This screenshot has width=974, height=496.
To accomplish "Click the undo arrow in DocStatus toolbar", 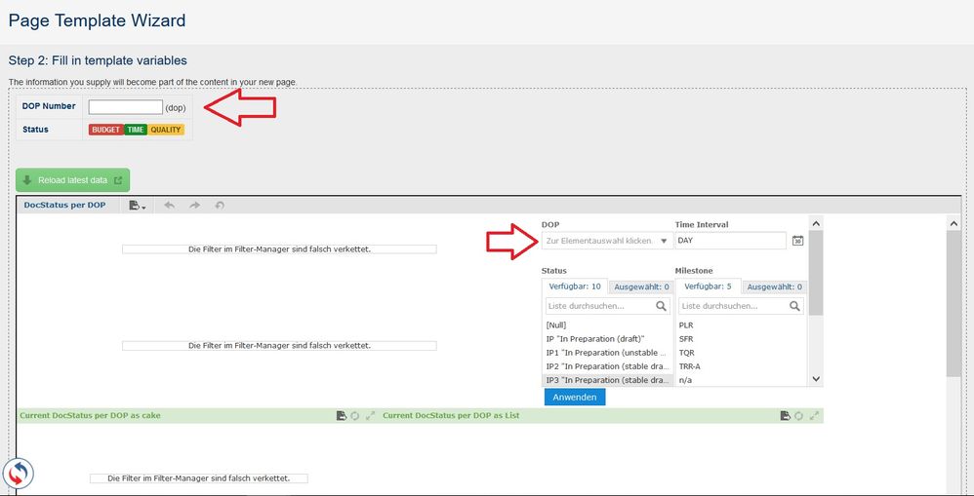I will click(x=169, y=206).
